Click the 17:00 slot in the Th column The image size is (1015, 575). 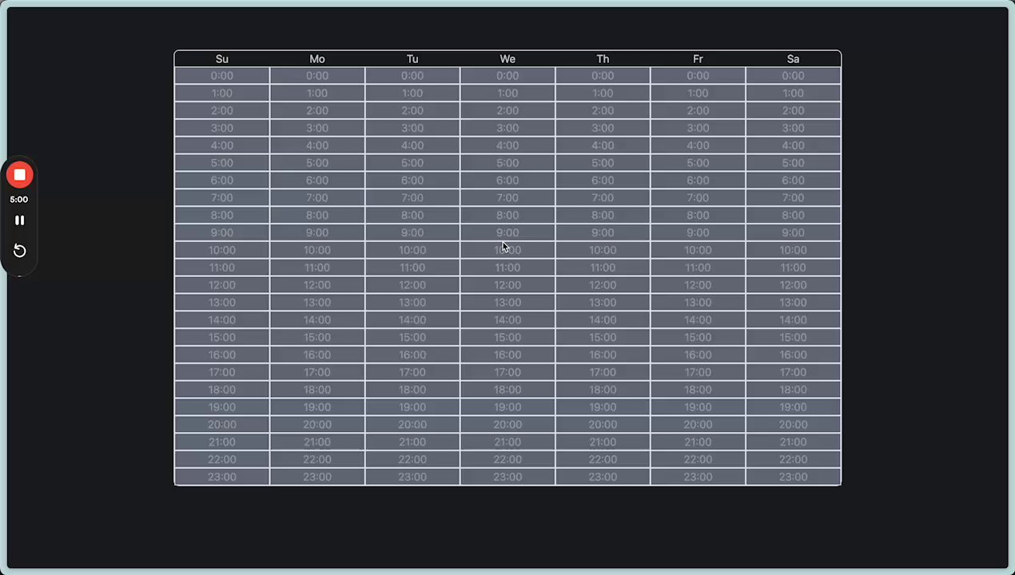603,372
